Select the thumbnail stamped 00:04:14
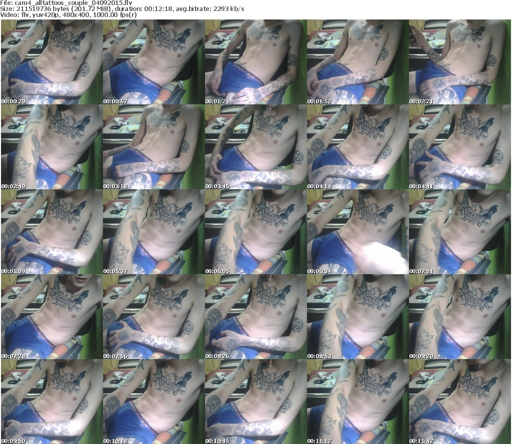 358,147
